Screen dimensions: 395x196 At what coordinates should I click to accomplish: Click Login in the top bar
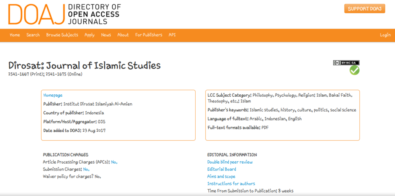[385, 35]
